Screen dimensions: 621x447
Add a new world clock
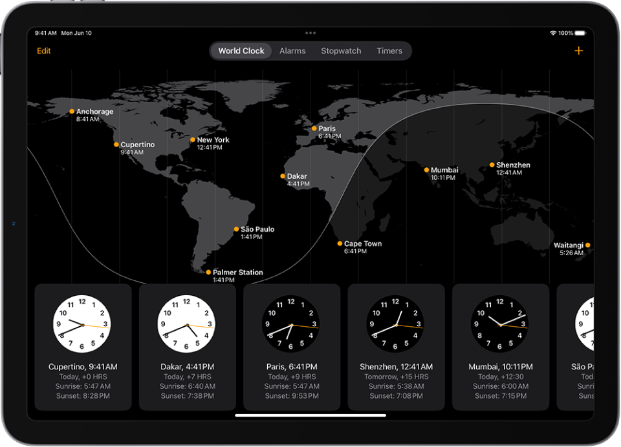tap(578, 50)
